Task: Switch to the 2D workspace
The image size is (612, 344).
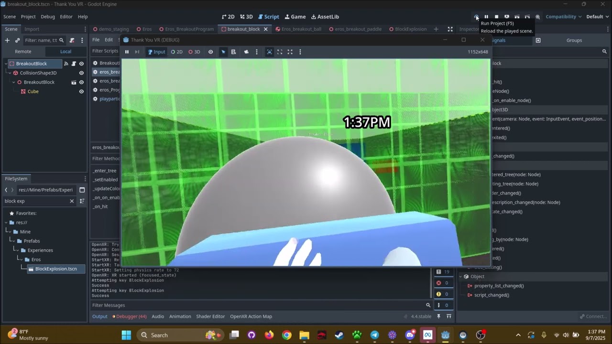Action: point(228,17)
